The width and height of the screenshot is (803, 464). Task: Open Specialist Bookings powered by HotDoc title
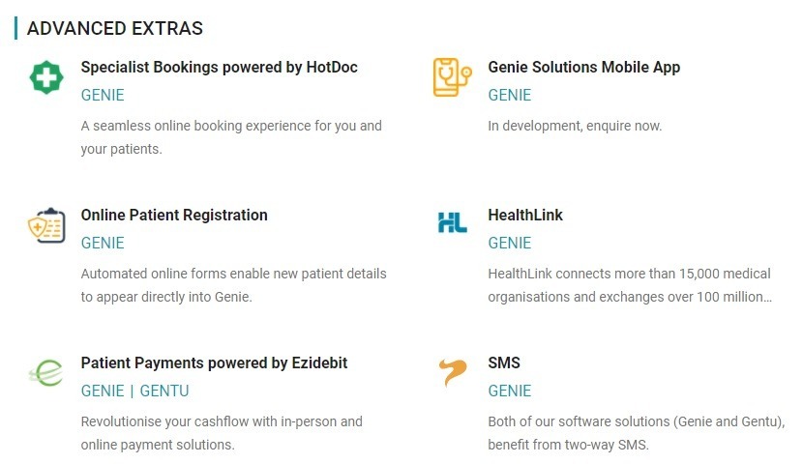[219, 67]
